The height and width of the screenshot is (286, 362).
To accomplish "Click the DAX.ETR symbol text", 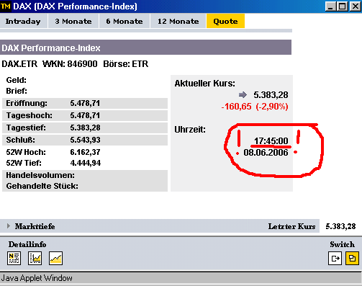I will [19, 64].
